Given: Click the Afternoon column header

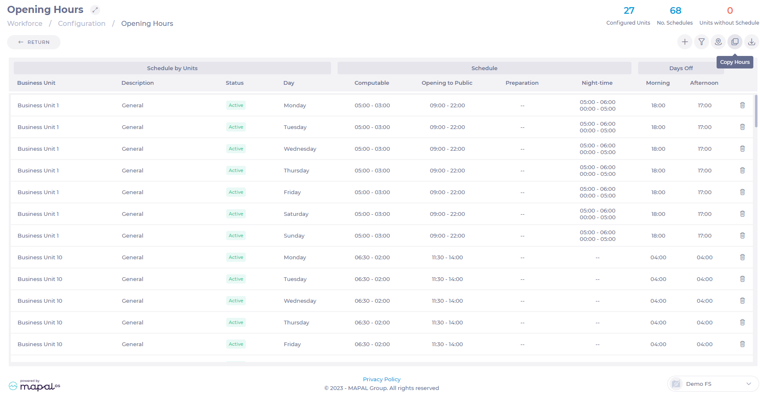Looking at the screenshot, I should click(x=704, y=83).
